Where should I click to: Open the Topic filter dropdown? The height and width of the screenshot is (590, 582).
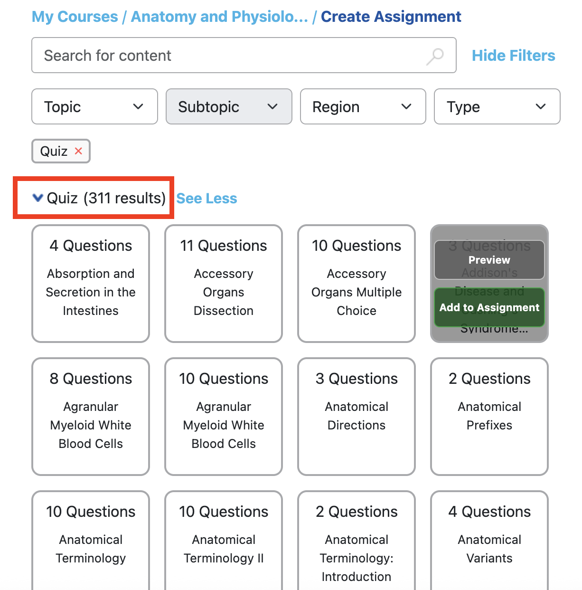(94, 106)
